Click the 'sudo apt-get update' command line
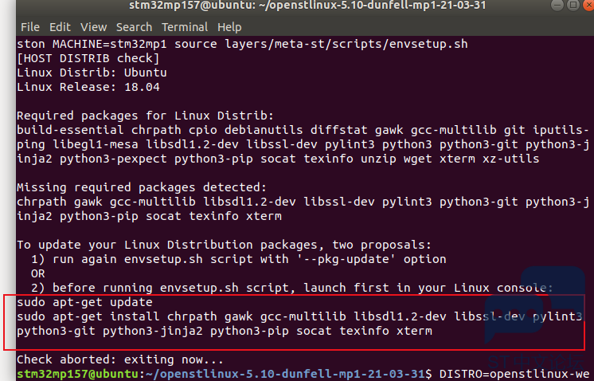594x381 pixels. tap(84, 302)
